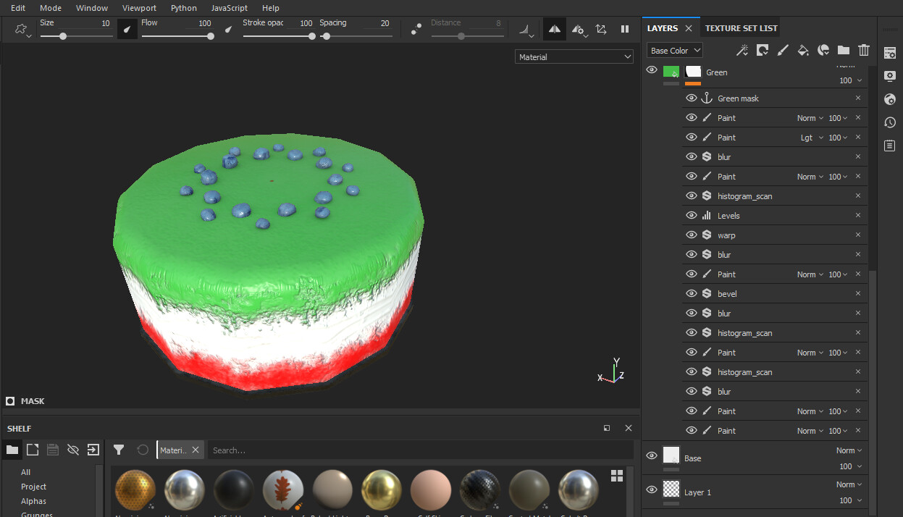Open the Base Color channel dropdown
Viewport: 903px width, 517px height.
pyautogui.click(x=673, y=50)
